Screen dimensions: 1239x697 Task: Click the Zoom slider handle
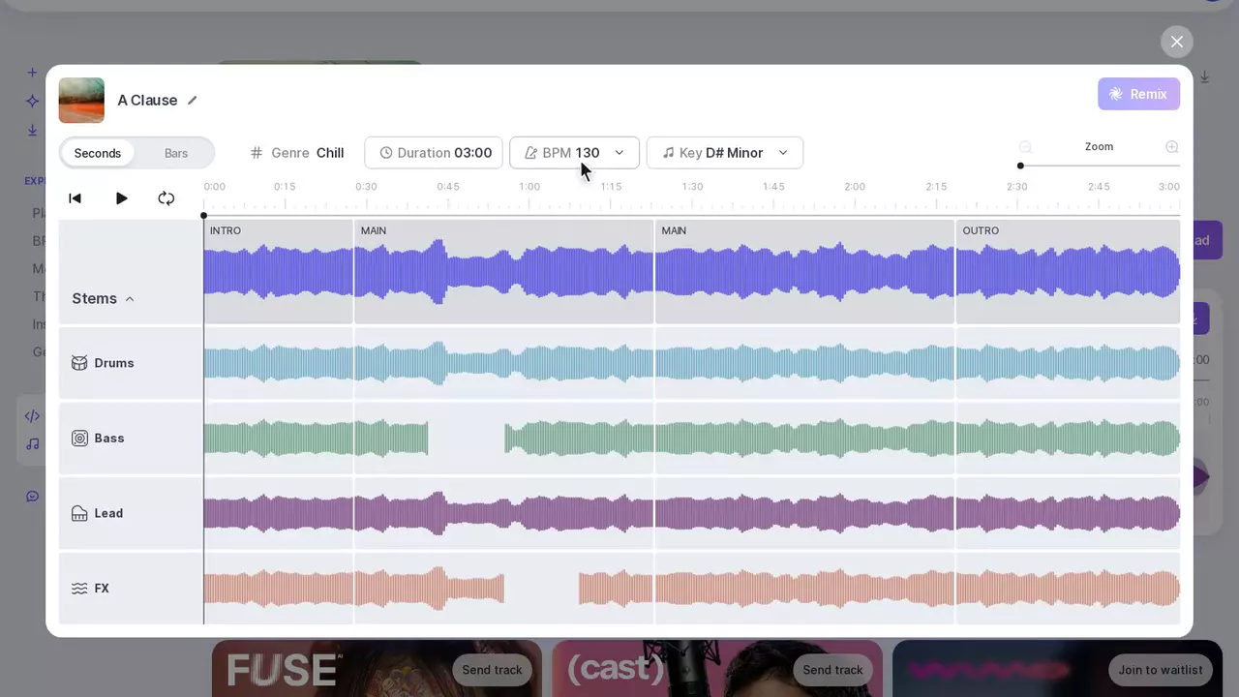[1020, 166]
